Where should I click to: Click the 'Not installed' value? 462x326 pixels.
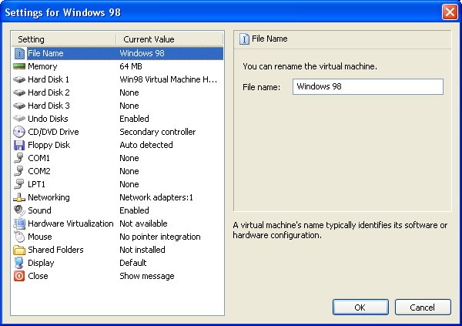tap(142, 250)
